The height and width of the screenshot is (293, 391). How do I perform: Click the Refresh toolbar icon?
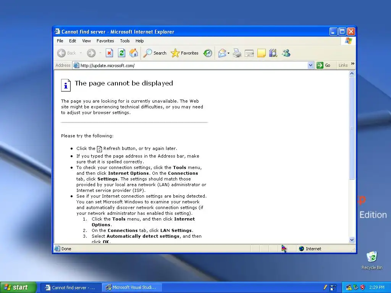tap(121, 53)
